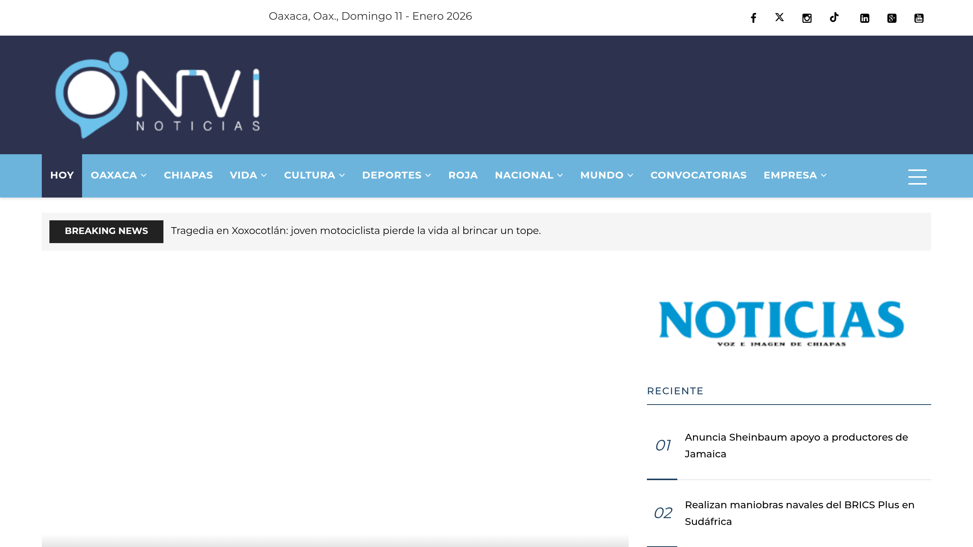The image size is (973, 547).
Task: Open the YouTube social icon
Action: pyautogui.click(x=919, y=18)
